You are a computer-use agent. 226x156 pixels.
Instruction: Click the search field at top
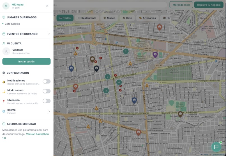[x=110, y=5]
